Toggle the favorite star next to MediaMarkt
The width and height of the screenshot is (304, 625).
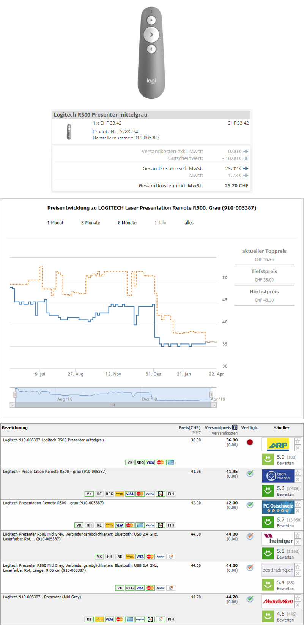tap(298, 598)
